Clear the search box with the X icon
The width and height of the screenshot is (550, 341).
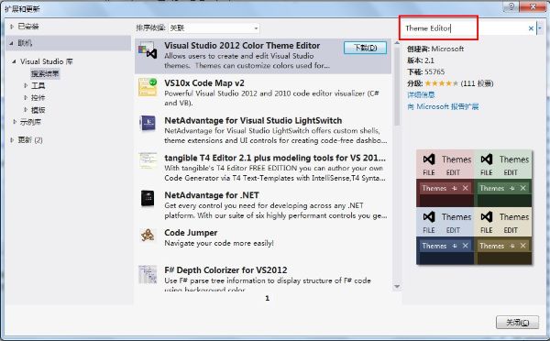[x=531, y=28]
